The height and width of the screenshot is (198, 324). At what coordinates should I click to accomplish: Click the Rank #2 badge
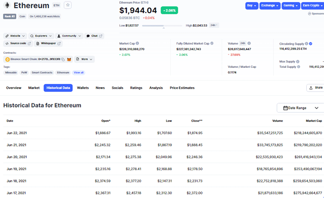coord(10,16)
